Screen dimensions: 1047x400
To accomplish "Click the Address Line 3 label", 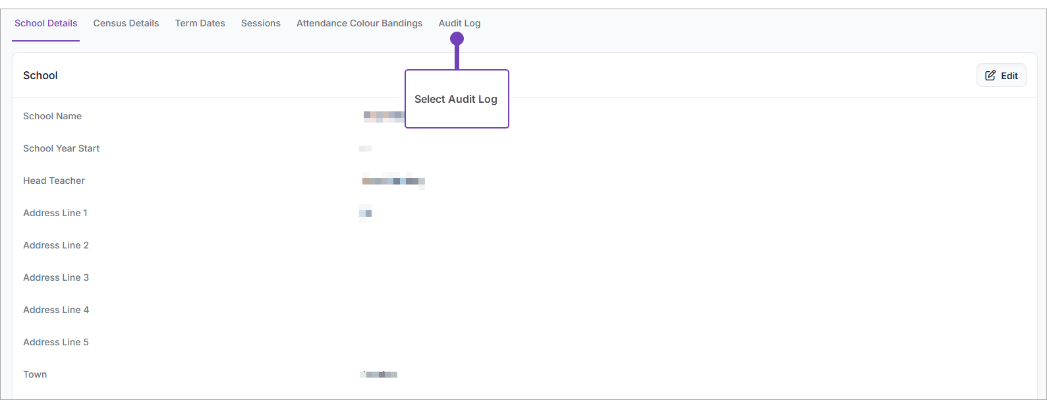I will 55,277.
